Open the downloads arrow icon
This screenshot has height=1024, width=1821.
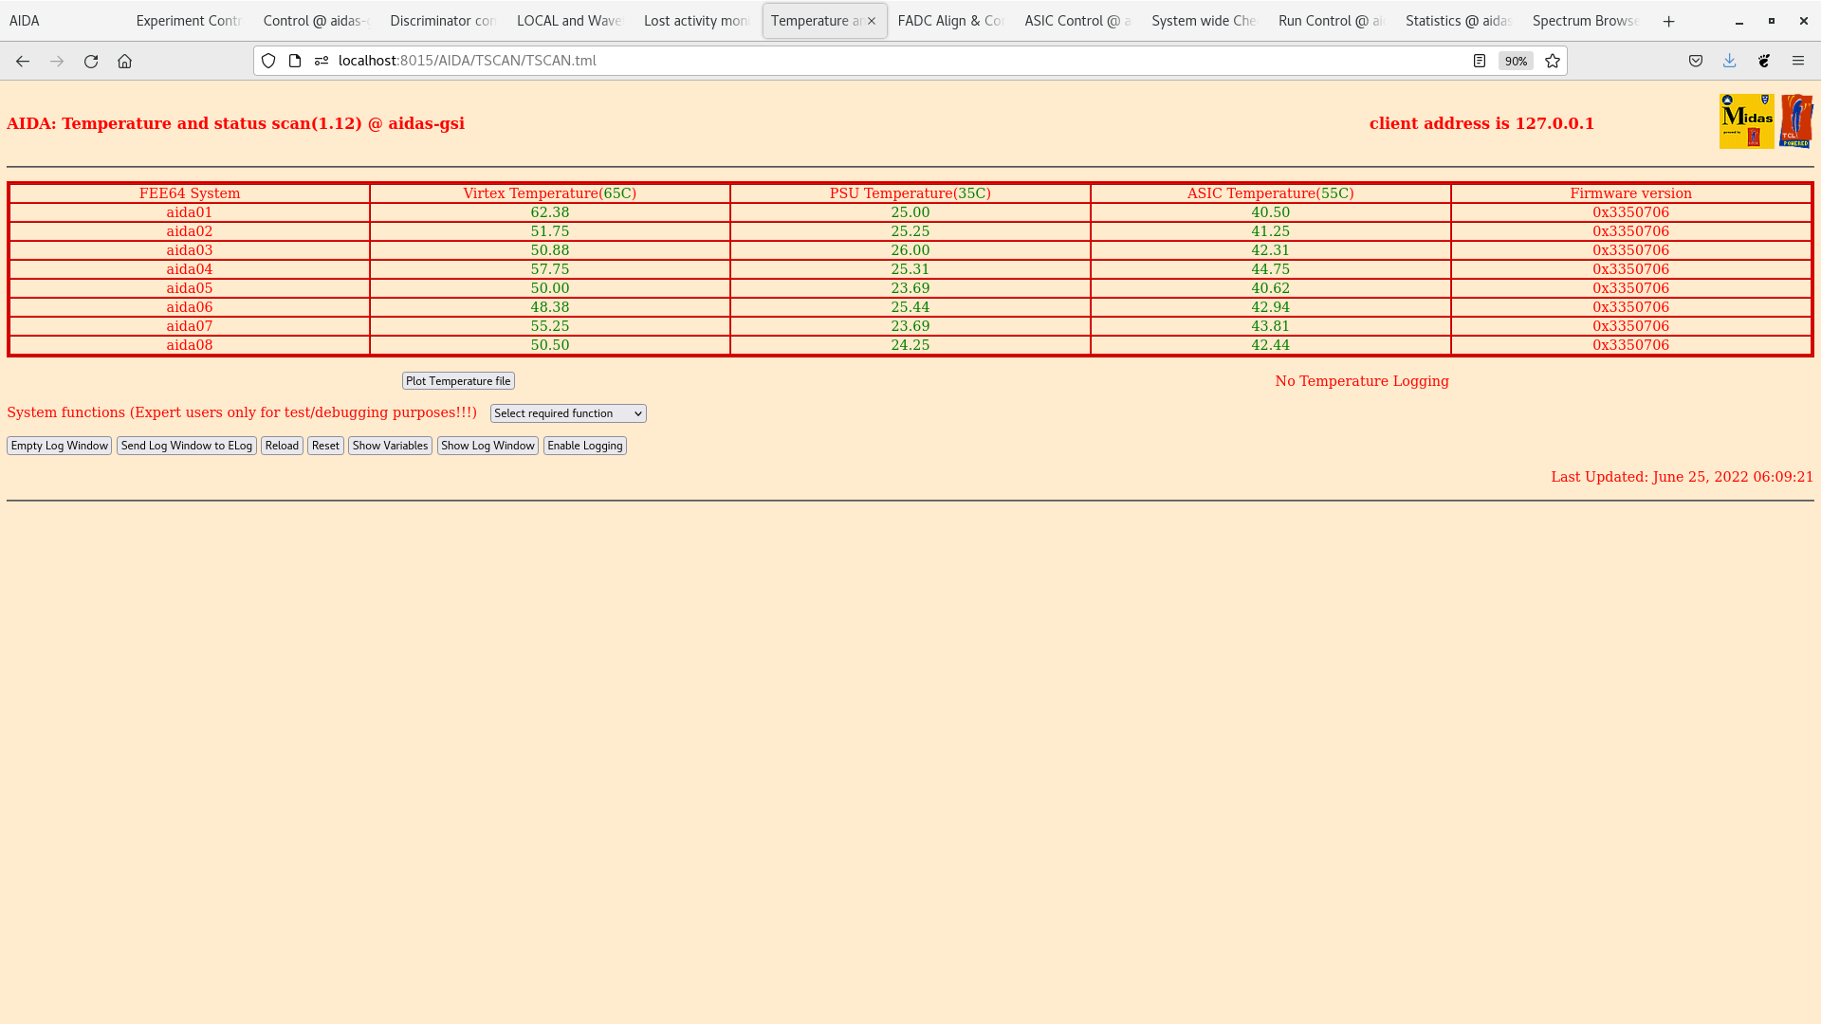point(1729,61)
